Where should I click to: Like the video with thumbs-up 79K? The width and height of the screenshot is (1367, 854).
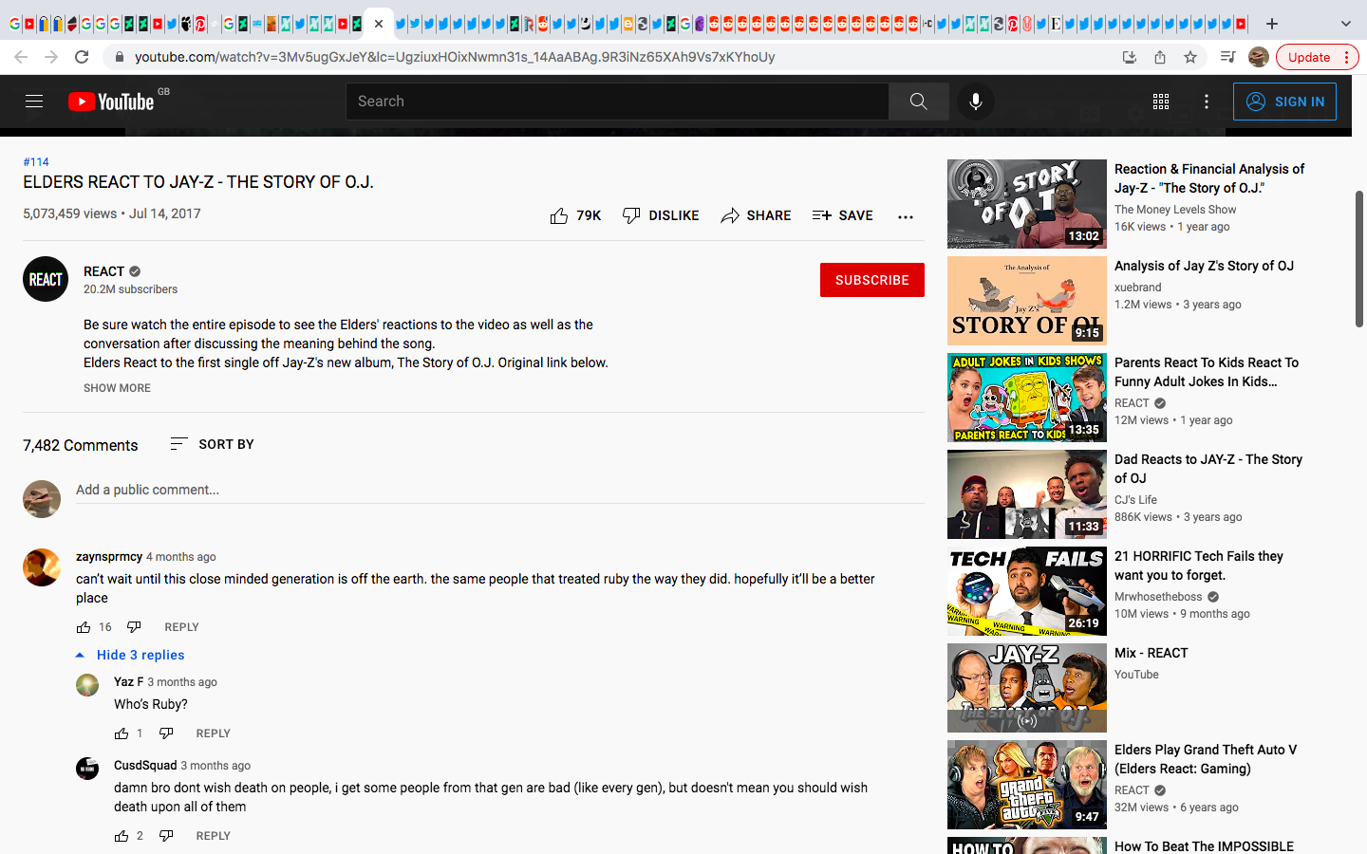click(575, 215)
